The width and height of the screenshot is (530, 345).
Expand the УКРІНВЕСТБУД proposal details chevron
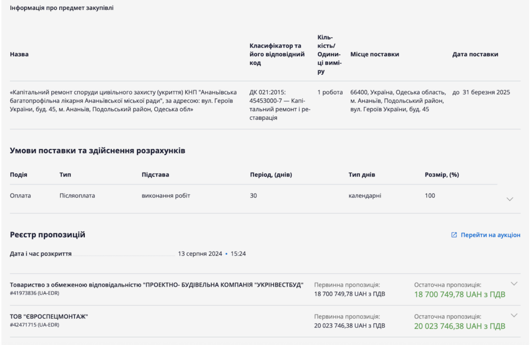coord(513,284)
